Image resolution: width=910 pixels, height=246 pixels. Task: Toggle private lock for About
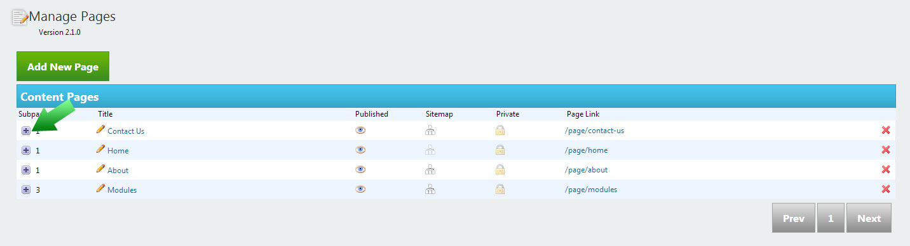(500, 170)
